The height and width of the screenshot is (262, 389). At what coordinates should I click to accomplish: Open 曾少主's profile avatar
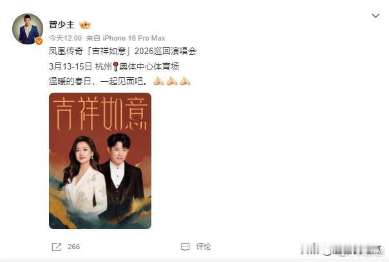coord(28,29)
